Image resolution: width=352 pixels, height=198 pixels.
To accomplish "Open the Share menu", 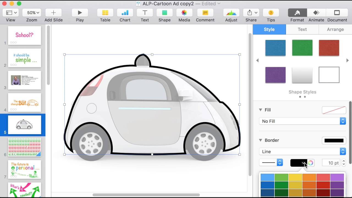I will (251, 13).
